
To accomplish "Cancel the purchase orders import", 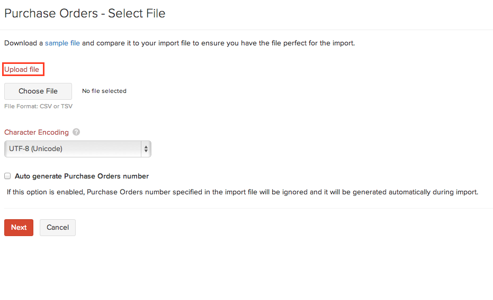I will tap(58, 228).
